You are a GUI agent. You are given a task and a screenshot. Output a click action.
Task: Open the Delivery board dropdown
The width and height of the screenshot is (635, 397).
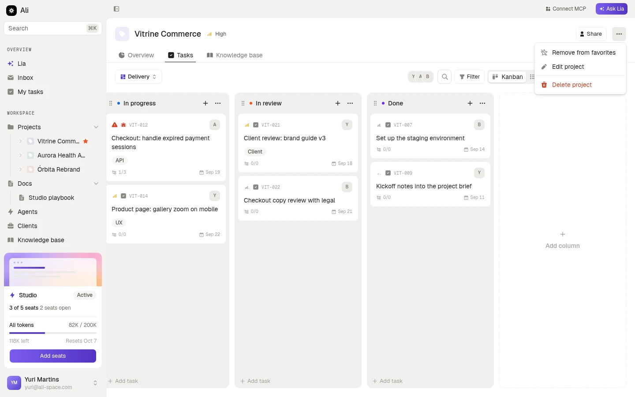(x=138, y=77)
